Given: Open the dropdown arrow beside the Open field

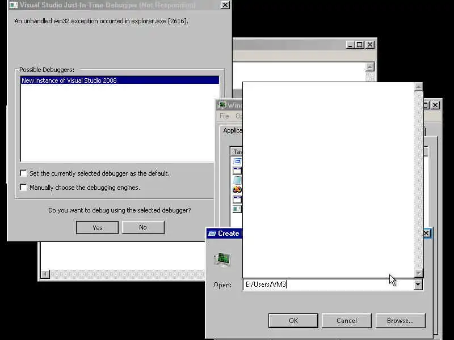Looking at the screenshot, I should [x=418, y=285].
